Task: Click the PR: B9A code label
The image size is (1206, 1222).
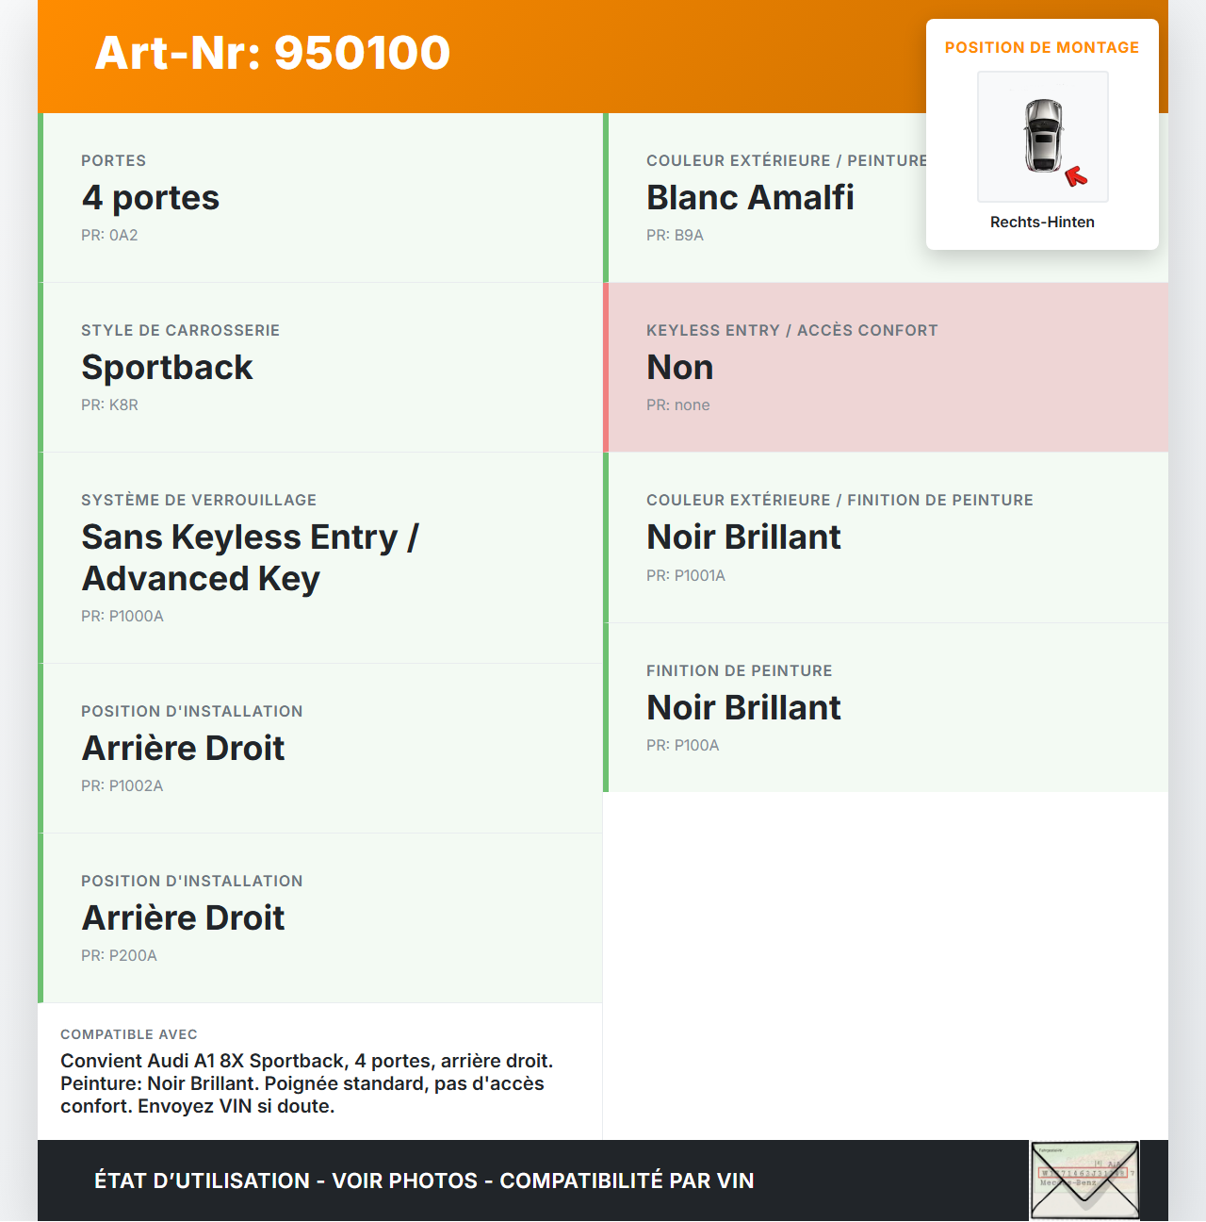Action: click(x=675, y=236)
